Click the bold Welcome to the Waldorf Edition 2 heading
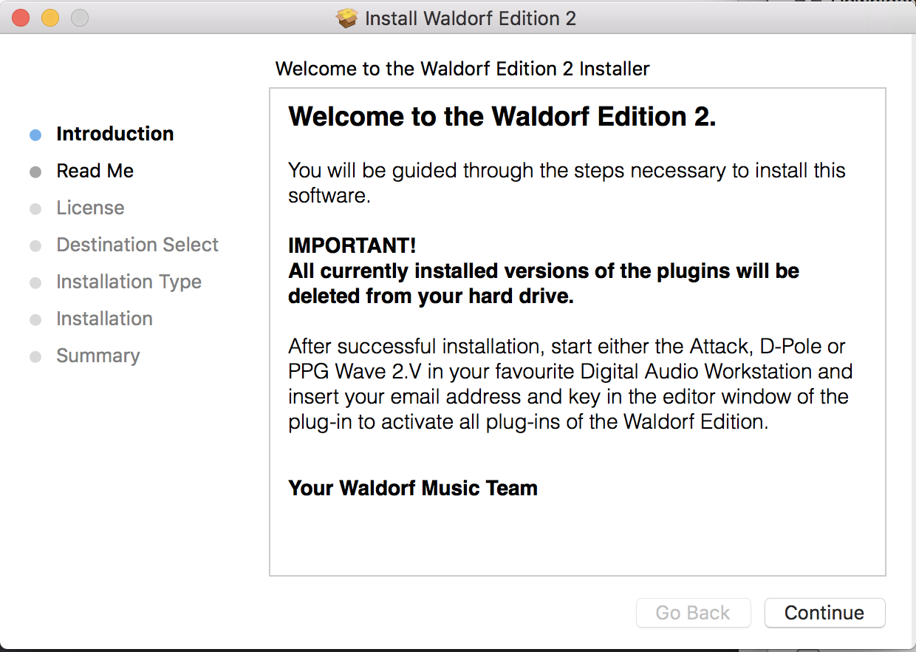Viewport: 916px width, 652px height. pyautogui.click(x=502, y=117)
